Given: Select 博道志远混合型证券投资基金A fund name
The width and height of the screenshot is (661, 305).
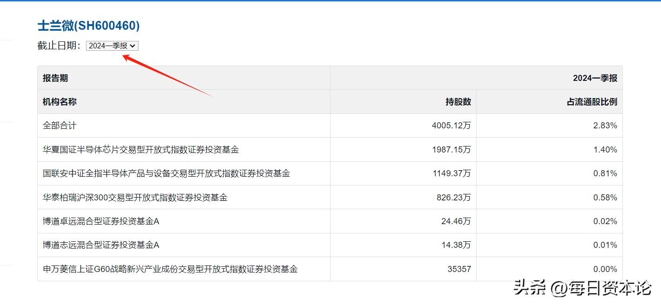Looking at the screenshot, I should click(101, 245).
